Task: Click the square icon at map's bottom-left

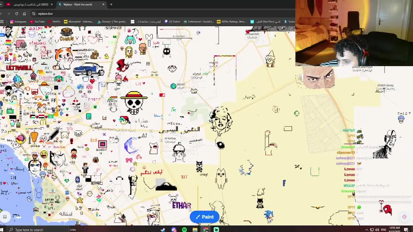Action: click(x=5, y=217)
